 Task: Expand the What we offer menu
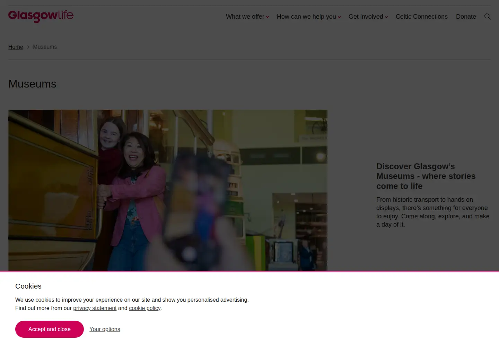pos(247,17)
